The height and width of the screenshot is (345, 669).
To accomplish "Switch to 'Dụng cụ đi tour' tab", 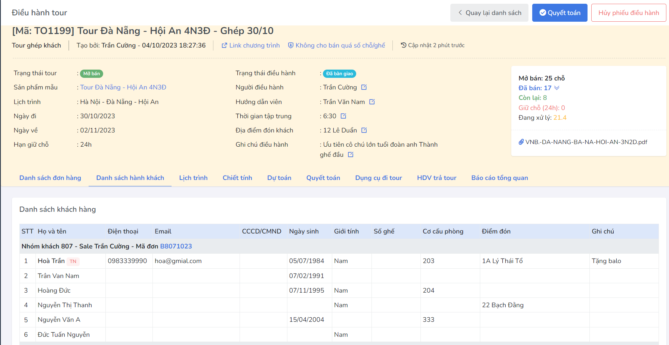I will click(379, 178).
